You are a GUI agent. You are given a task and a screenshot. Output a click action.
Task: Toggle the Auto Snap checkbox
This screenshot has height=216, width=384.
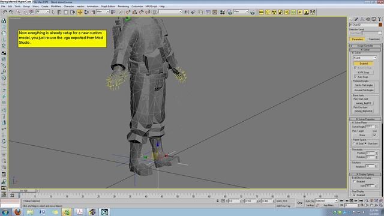[x=355, y=77]
